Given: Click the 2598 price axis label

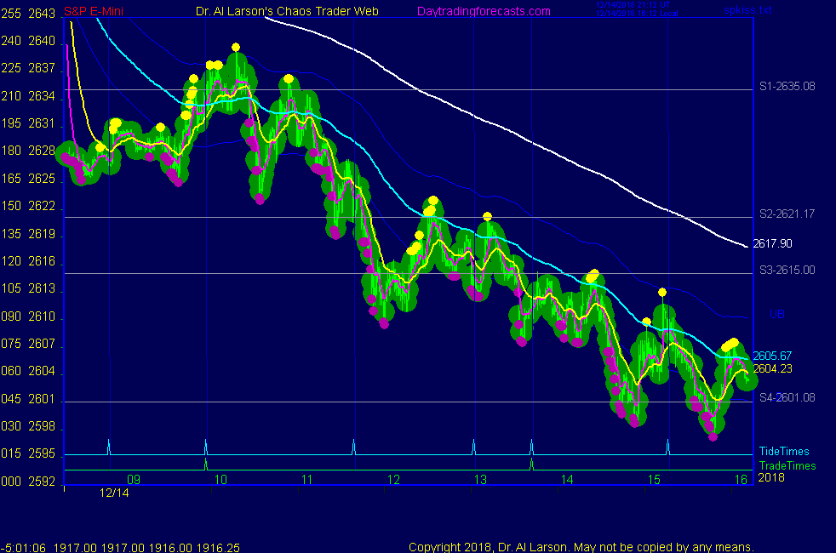Looking at the screenshot, I should [x=42, y=426].
